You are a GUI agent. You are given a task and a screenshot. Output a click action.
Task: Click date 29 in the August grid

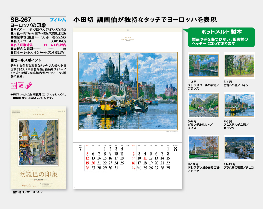pos(168,168)
